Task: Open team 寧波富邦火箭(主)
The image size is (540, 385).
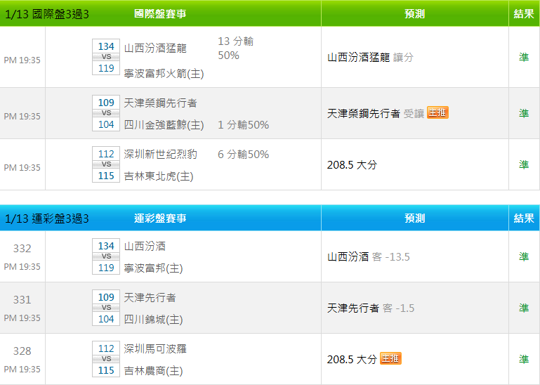Action: click(164, 73)
